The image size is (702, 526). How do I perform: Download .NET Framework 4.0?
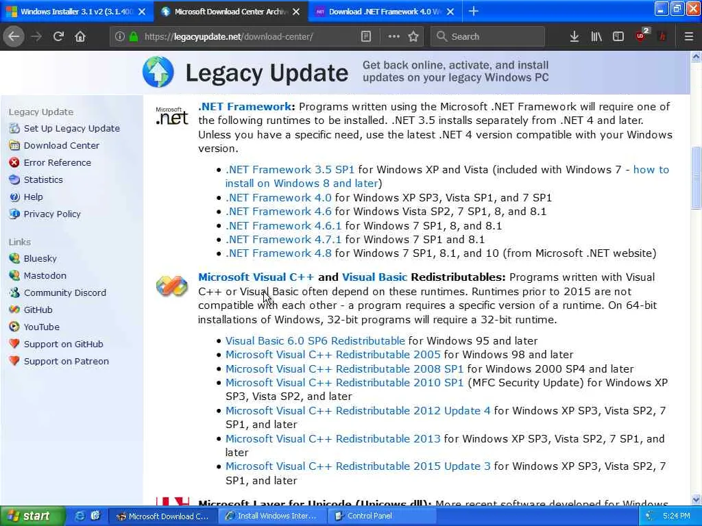pos(278,198)
